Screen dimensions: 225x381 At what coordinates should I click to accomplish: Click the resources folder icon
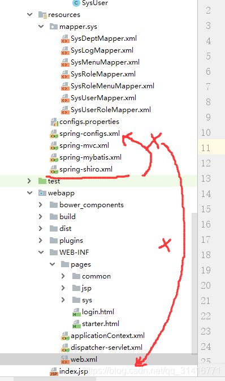tap(42, 15)
